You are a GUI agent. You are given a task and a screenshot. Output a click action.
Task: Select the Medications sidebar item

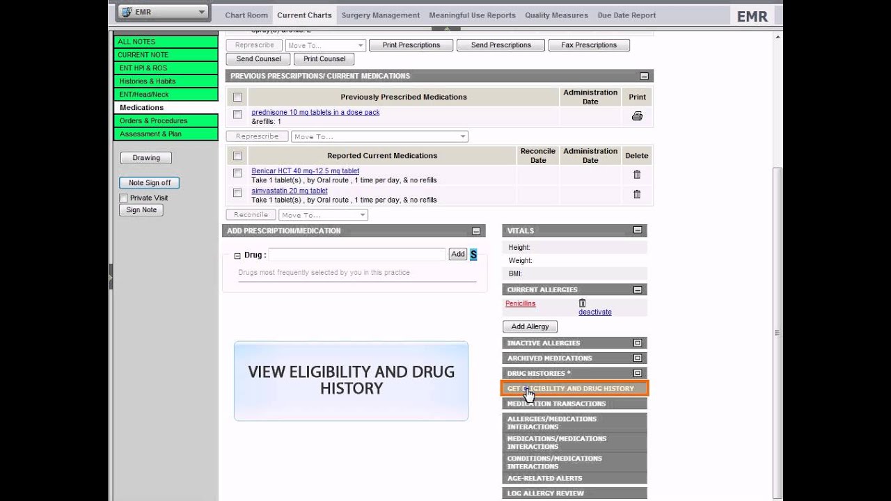point(166,108)
